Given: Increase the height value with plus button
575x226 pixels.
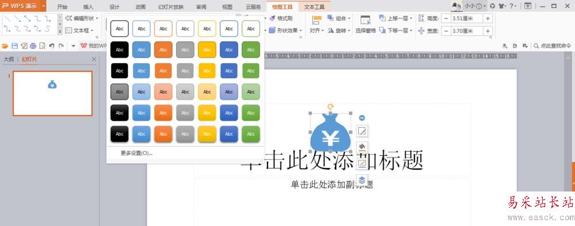Looking at the screenshot, I should click(x=488, y=18).
